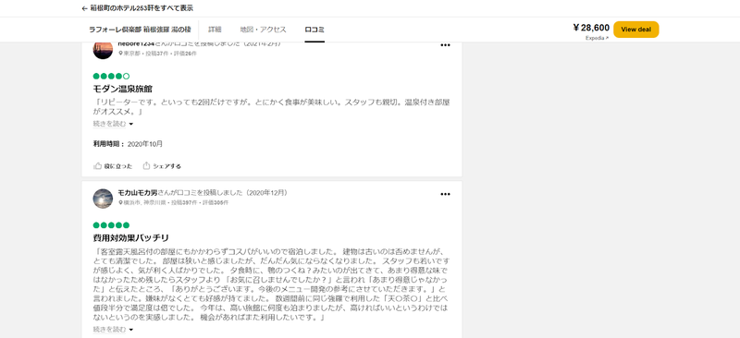Click 利用時期: 2020年10月 text

click(x=128, y=144)
